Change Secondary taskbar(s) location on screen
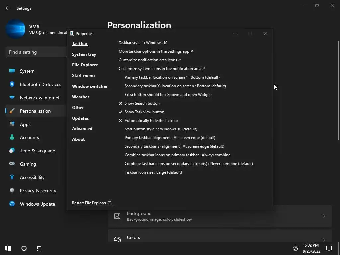This screenshot has height=255, width=340. (x=175, y=86)
